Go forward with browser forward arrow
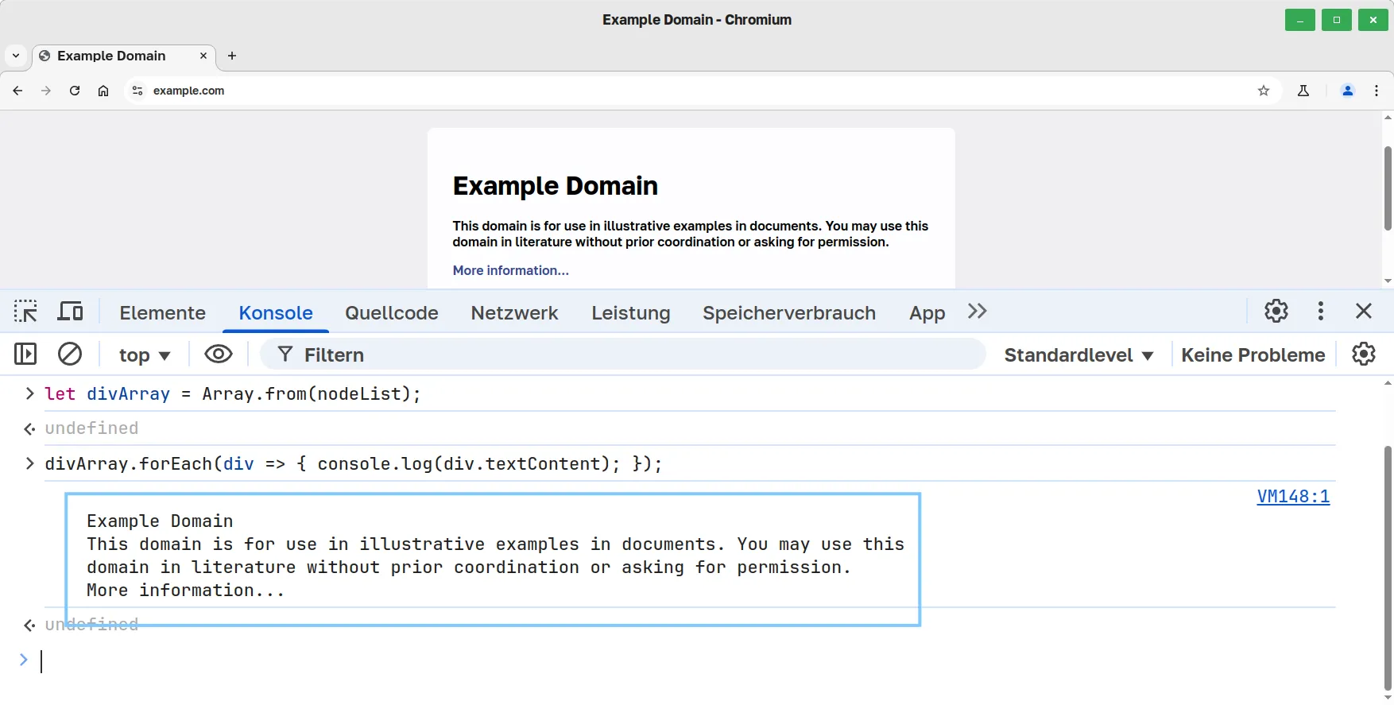The image size is (1394, 705). point(46,91)
